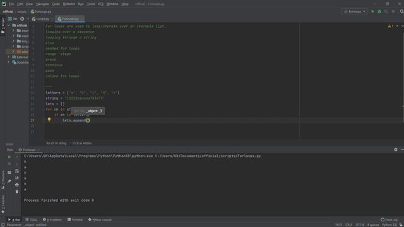404x227 pixels.
Task: Open the Help menu
Action: tap(125, 4)
